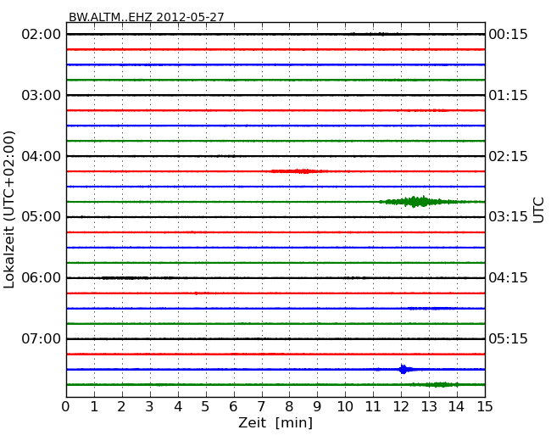Click the blue spike event near minute 12
Image resolution: width=551 pixels, height=441 pixels.
(x=403, y=369)
